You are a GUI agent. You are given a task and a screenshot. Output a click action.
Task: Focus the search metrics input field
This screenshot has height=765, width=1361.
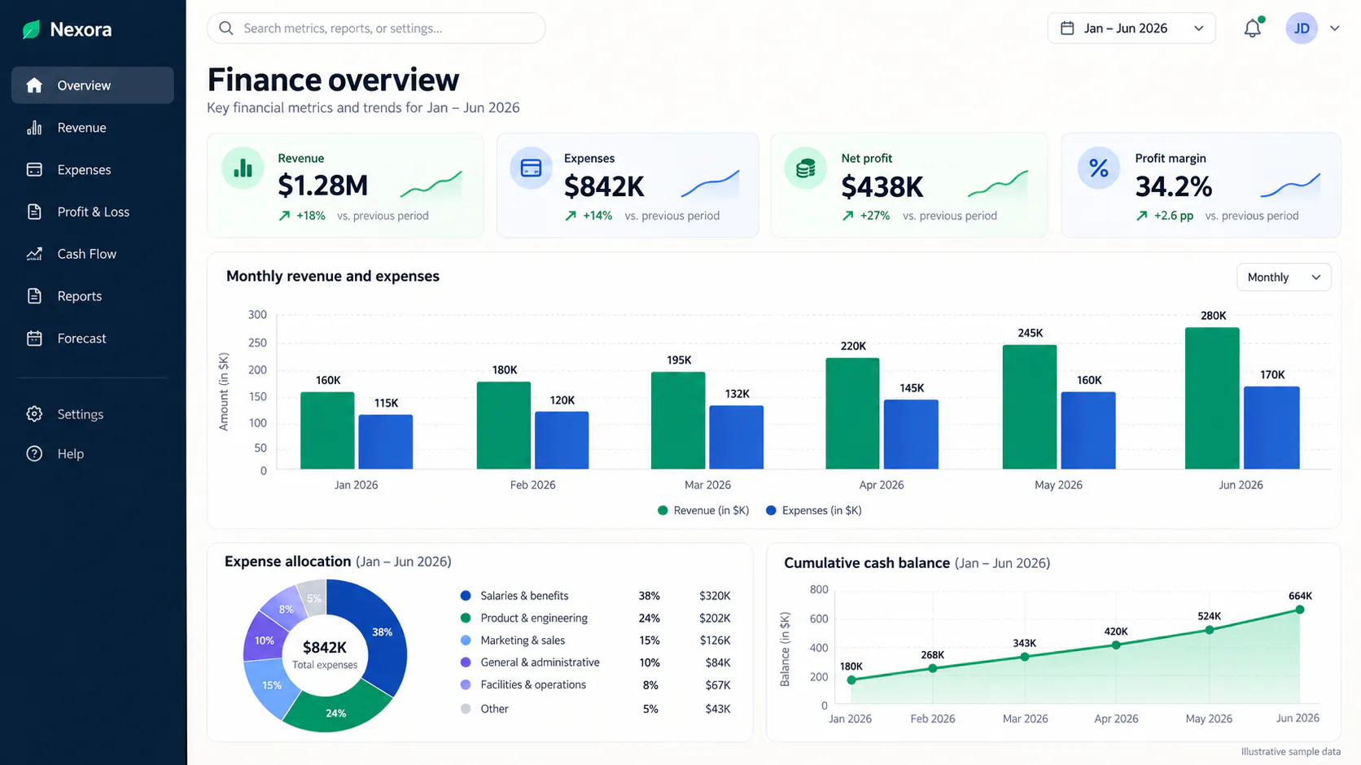(x=376, y=28)
